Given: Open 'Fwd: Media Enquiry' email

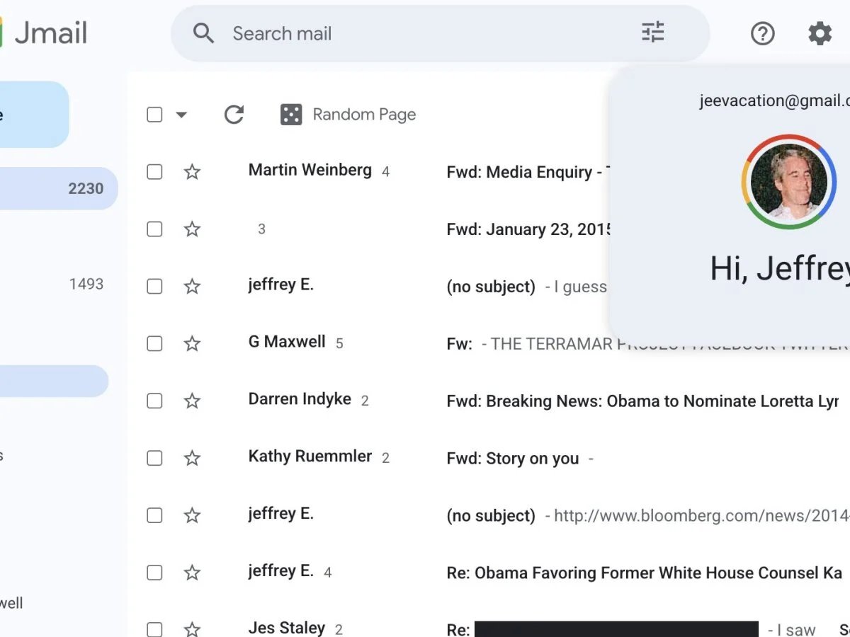Looking at the screenshot, I should click(x=528, y=172).
